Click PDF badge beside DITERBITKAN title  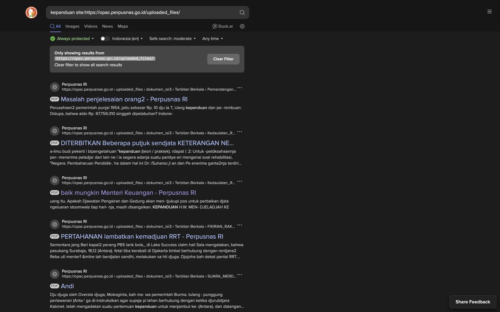tap(55, 143)
